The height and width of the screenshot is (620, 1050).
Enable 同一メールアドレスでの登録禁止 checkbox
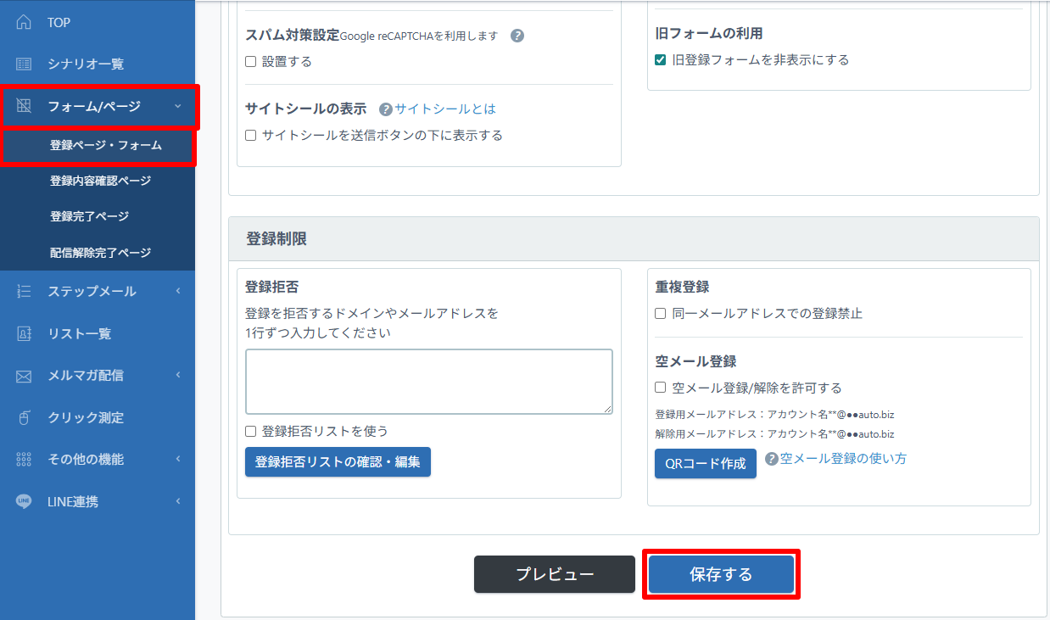661,314
